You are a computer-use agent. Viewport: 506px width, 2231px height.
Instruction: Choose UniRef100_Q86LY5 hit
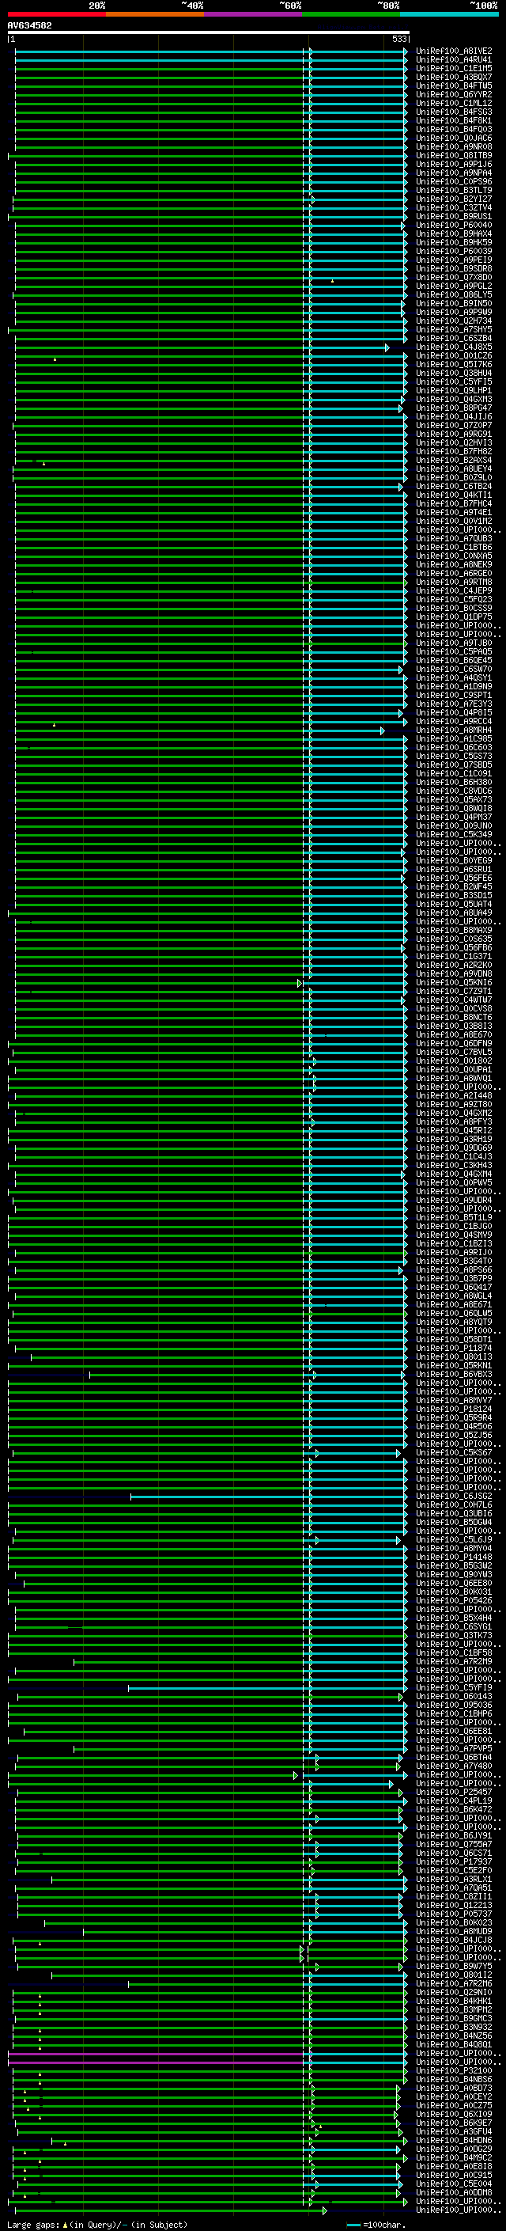454,294
